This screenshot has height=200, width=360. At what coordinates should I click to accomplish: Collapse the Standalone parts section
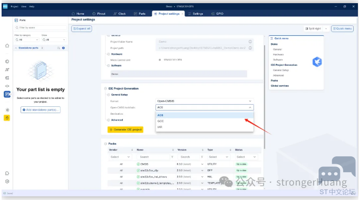(x=16, y=48)
